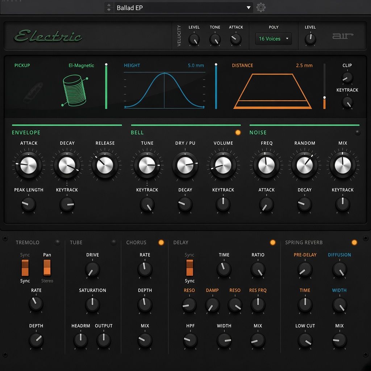Image resolution: width=371 pixels, height=371 pixels.
Task: Click the Delay TIME knob
Action: (x=224, y=269)
